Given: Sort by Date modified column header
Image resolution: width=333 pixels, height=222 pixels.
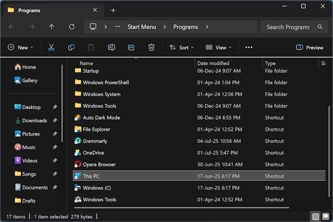Looking at the screenshot, I should click(x=213, y=63).
